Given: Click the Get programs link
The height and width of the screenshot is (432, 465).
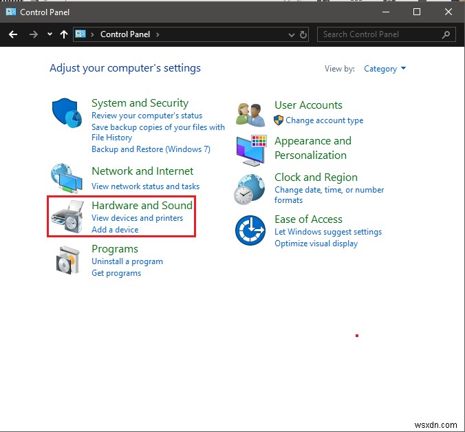Looking at the screenshot, I should pyautogui.click(x=116, y=273).
